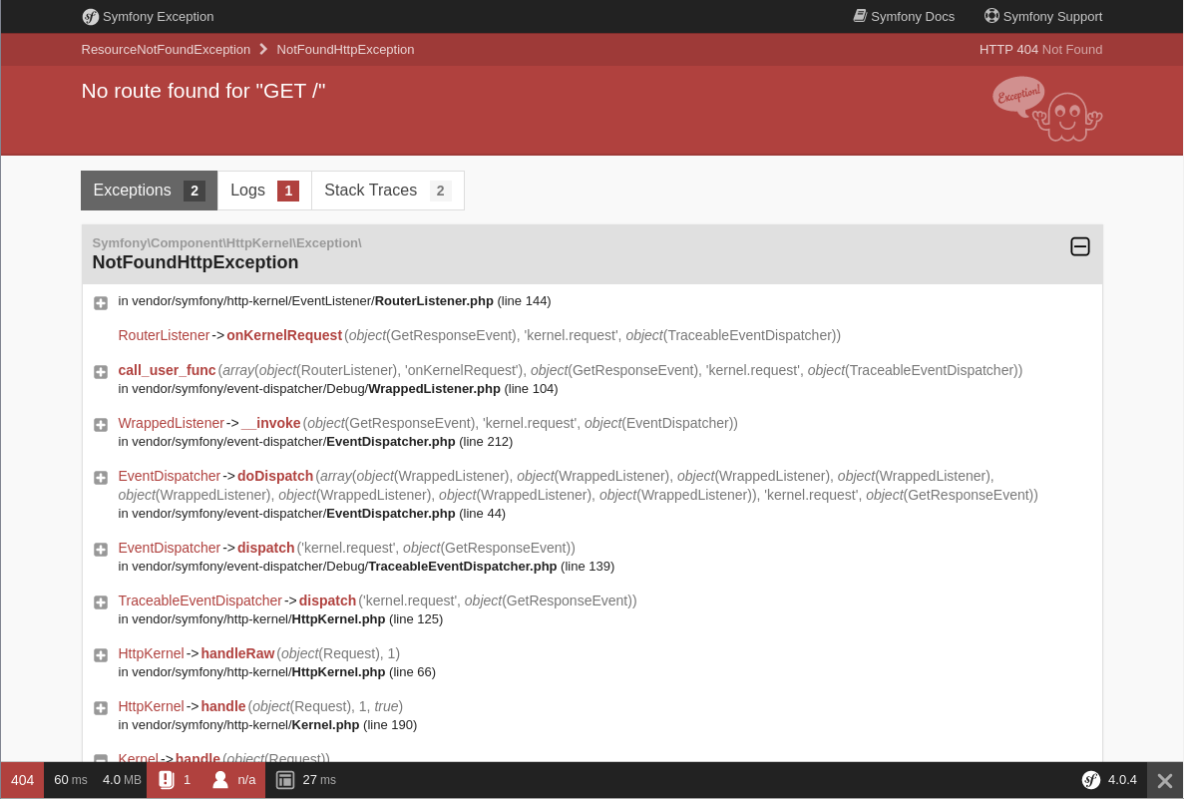
Task: Expand the RouterListener.php line 144 trace
Action: point(101,303)
